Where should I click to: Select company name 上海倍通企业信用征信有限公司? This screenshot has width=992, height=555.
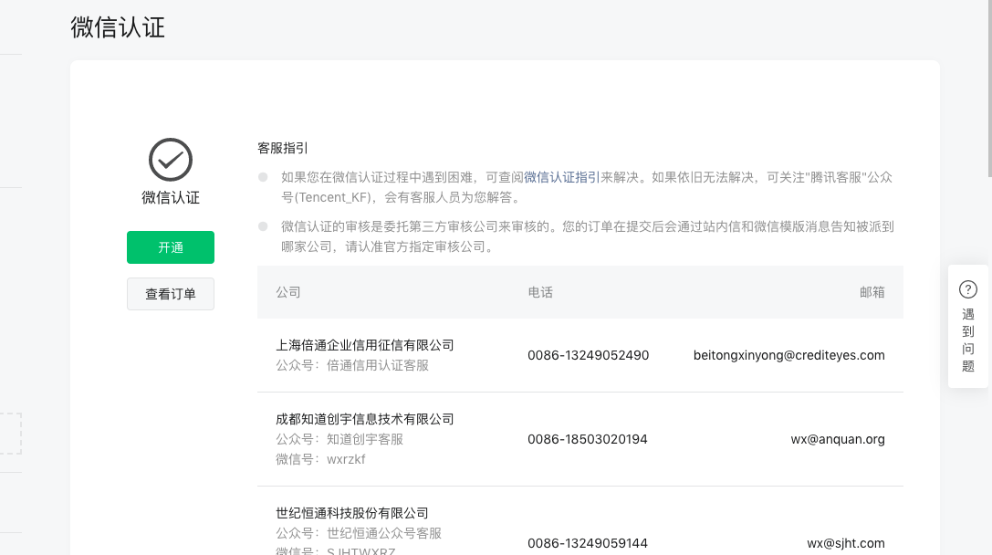click(365, 346)
